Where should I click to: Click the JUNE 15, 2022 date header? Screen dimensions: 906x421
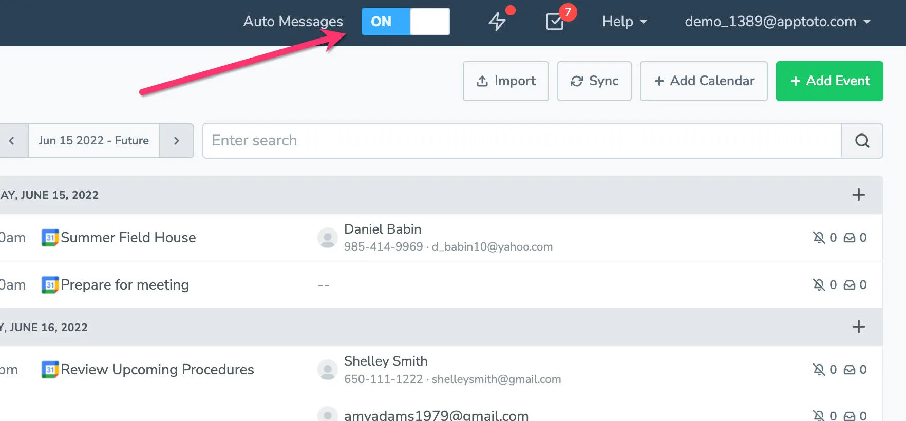(49, 195)
